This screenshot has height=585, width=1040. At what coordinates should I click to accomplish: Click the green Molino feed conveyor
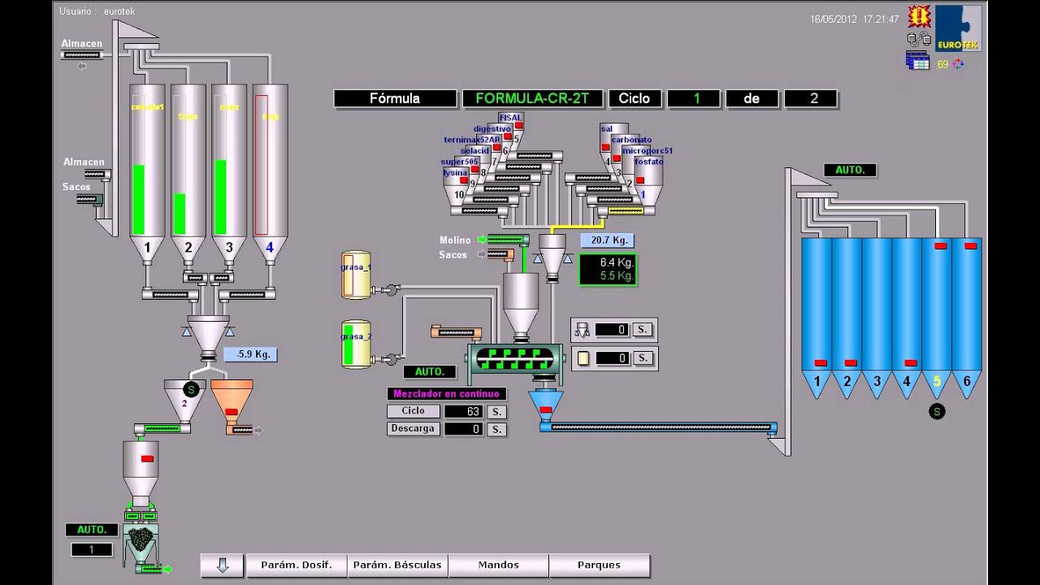tap(509, 240)
